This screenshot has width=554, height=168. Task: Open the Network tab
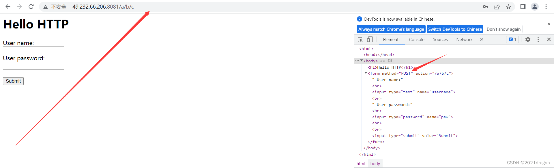click(464, 40)
